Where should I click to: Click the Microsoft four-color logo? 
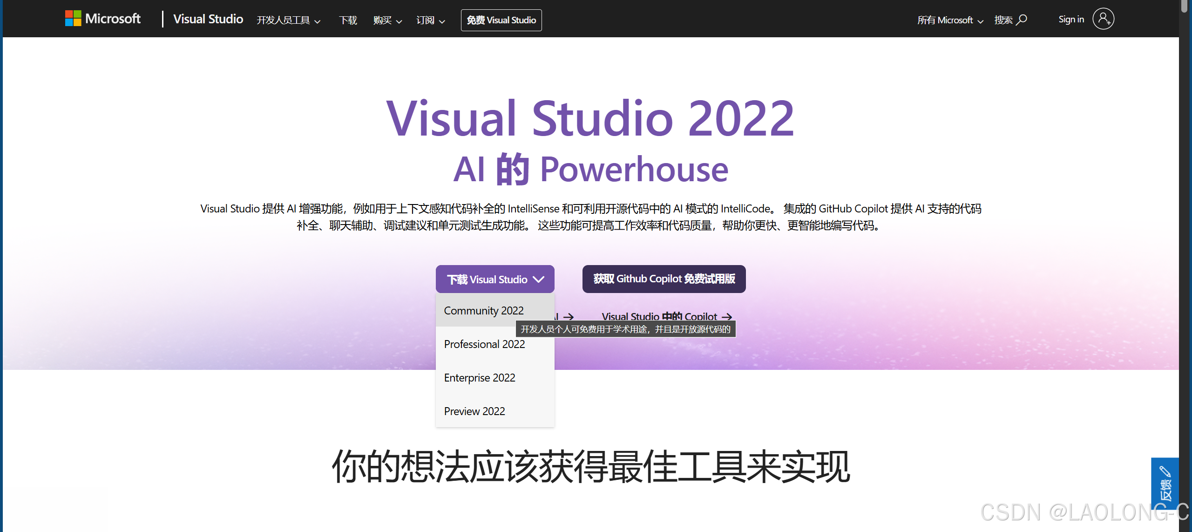pyautogui.click(x=73, y=19)
